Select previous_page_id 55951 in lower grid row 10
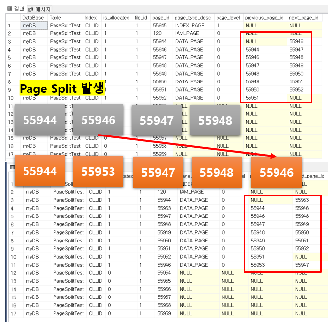 click(271, 257)
